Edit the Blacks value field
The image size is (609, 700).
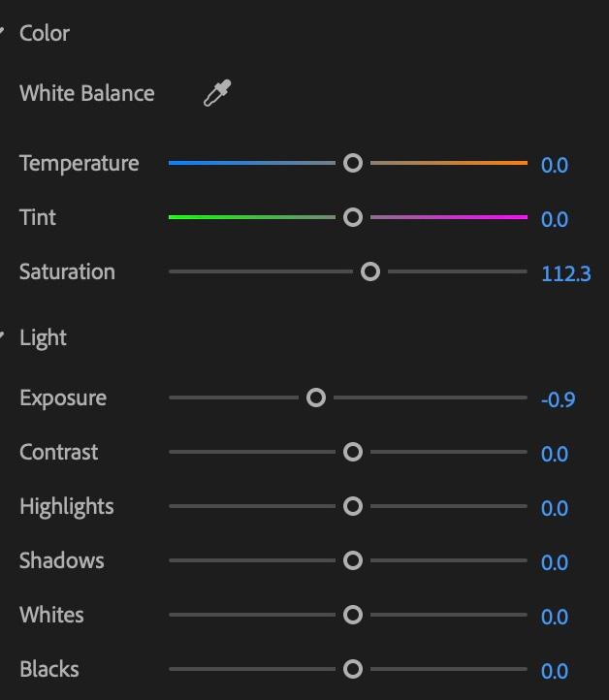(554, 671)
